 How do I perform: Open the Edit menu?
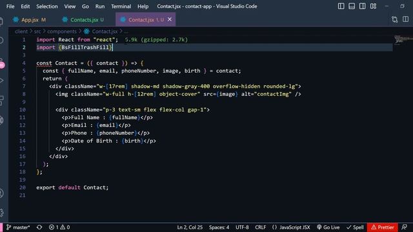[25, 6]
